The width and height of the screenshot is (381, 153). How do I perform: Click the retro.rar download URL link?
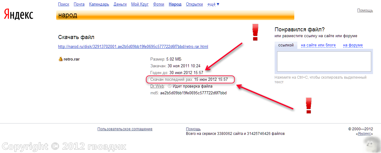click(133, 47)
